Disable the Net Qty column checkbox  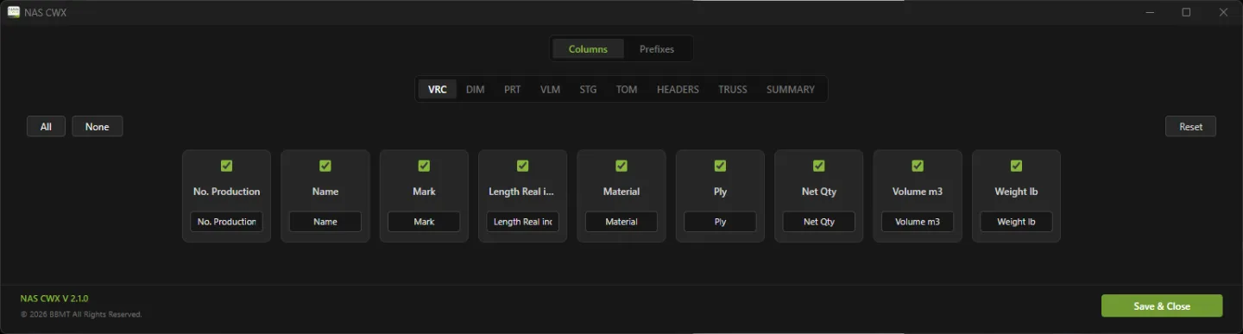tap(818, 166)
